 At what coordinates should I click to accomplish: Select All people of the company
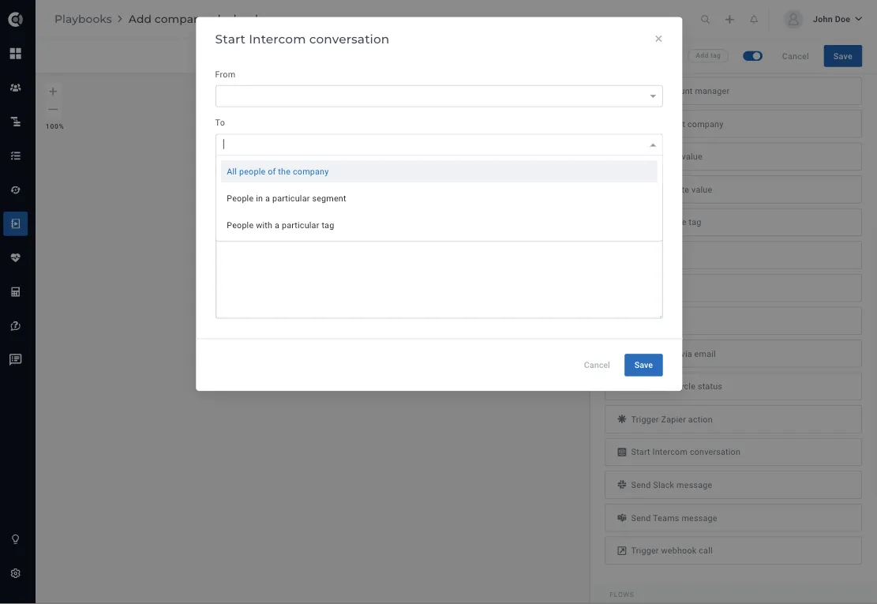pos(439,171)
